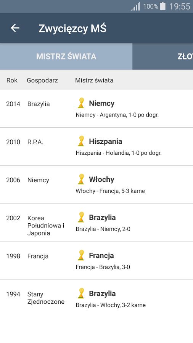
Task: Open the 2014 Niemcy winner row
Action: [96, 109]
